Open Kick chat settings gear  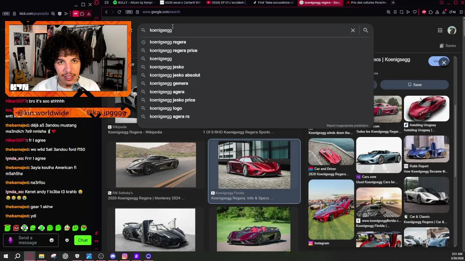pos(67,240)
